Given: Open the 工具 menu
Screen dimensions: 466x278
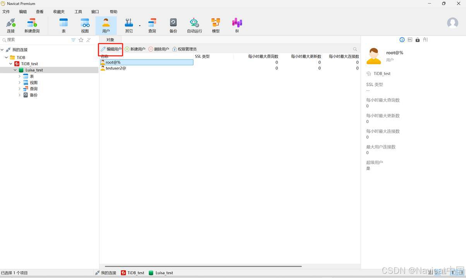Looking at the screenshot, I should 78,12.
